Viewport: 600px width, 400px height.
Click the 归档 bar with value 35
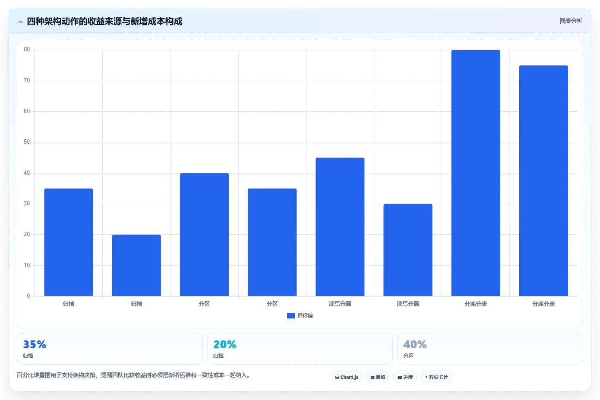[x=69, y=242]
